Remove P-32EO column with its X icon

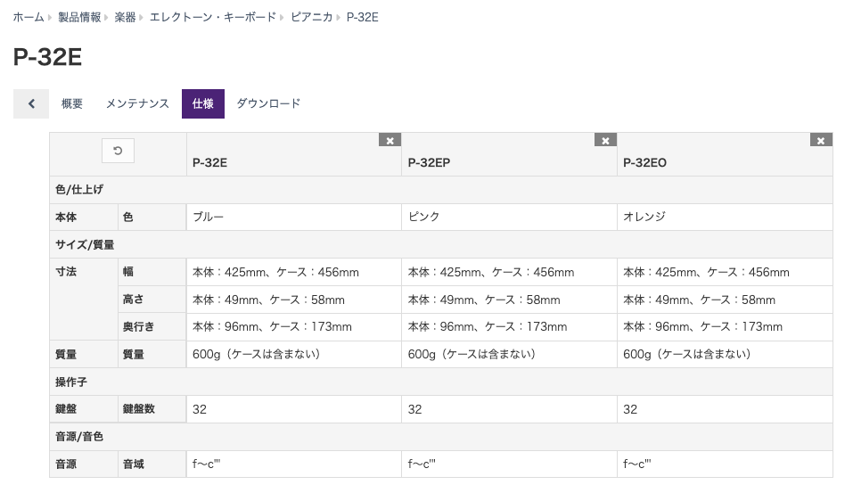click(x=821, y=140)
